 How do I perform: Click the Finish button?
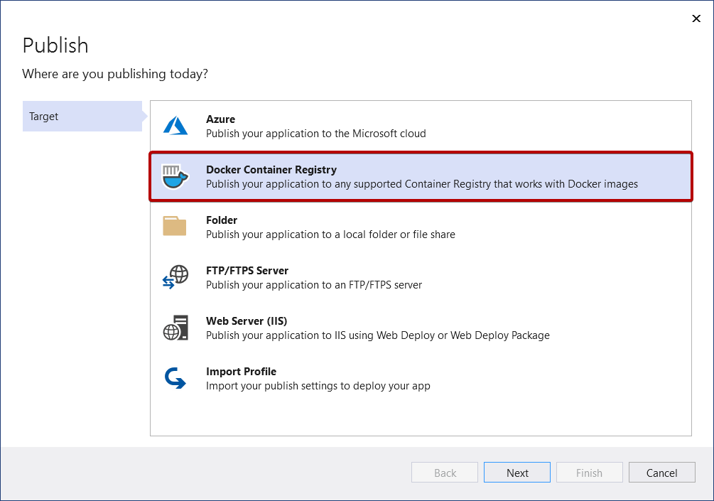click(589, 472)
